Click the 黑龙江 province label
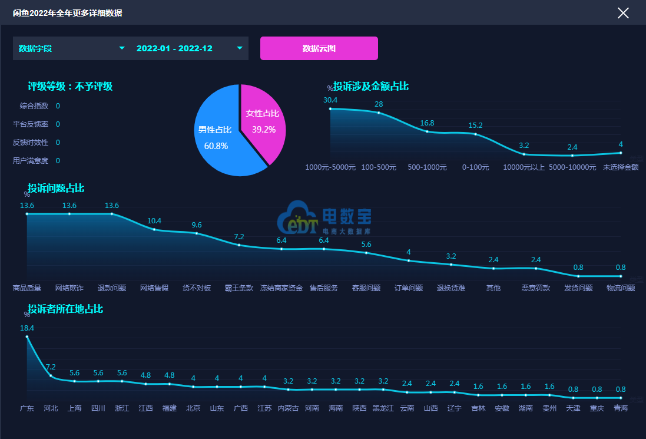 point(383,408)
